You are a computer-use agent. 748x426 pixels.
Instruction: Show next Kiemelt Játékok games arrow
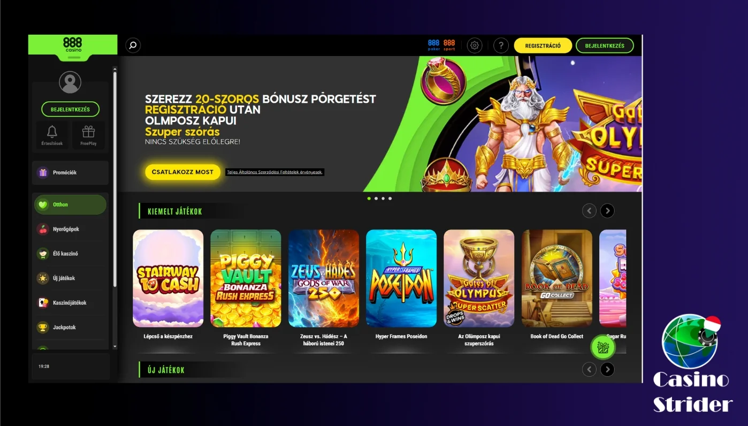click(607, 211)
